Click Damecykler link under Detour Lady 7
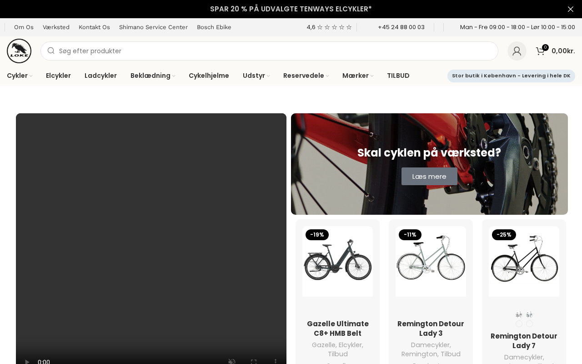Screen dimensions: 582x364 (x=524, y=357)
